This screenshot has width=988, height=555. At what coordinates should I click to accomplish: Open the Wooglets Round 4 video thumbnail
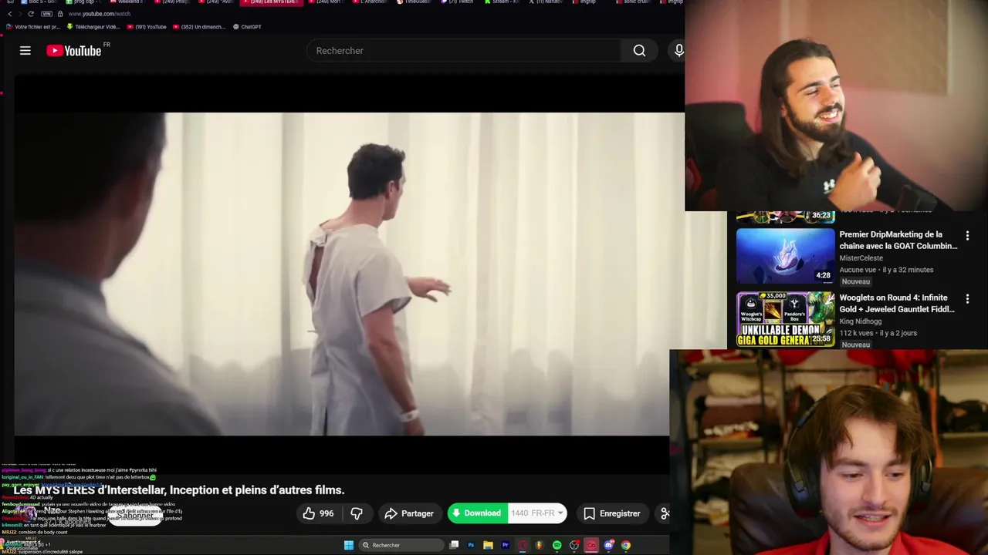[786, 319]
